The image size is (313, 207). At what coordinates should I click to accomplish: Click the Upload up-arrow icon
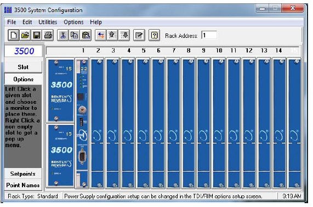tap(112, 35)
